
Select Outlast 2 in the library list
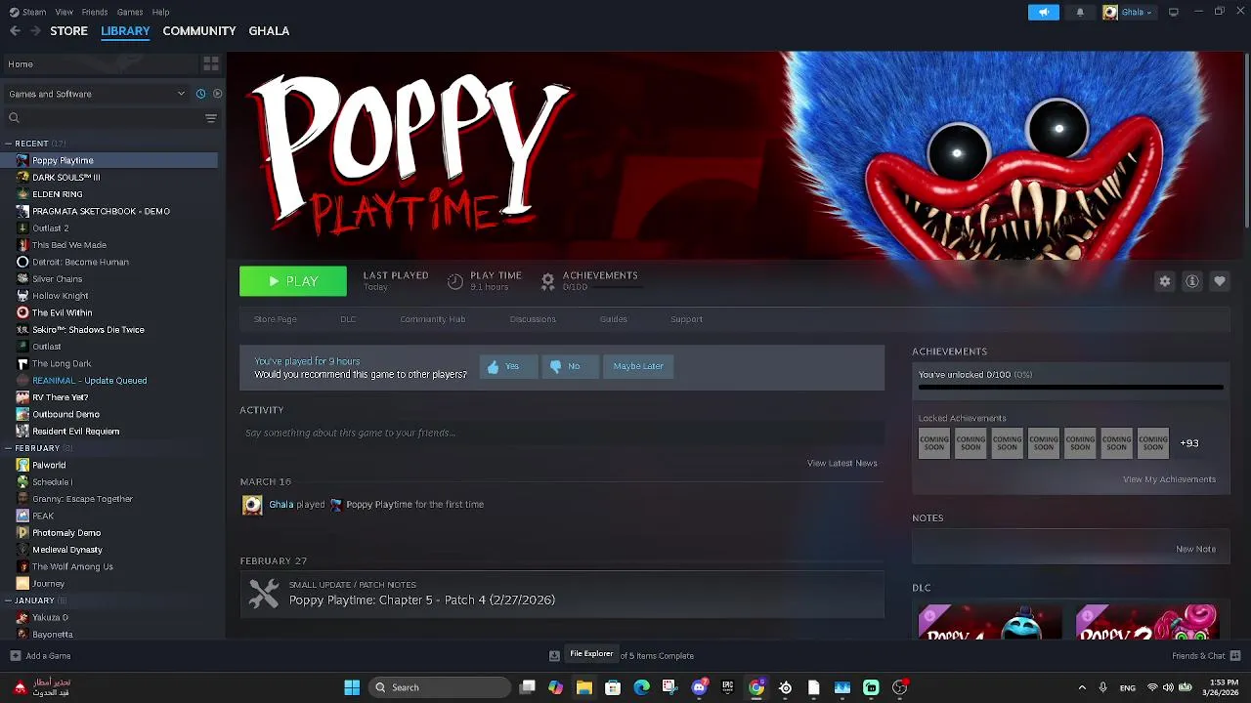click(50, 228)
